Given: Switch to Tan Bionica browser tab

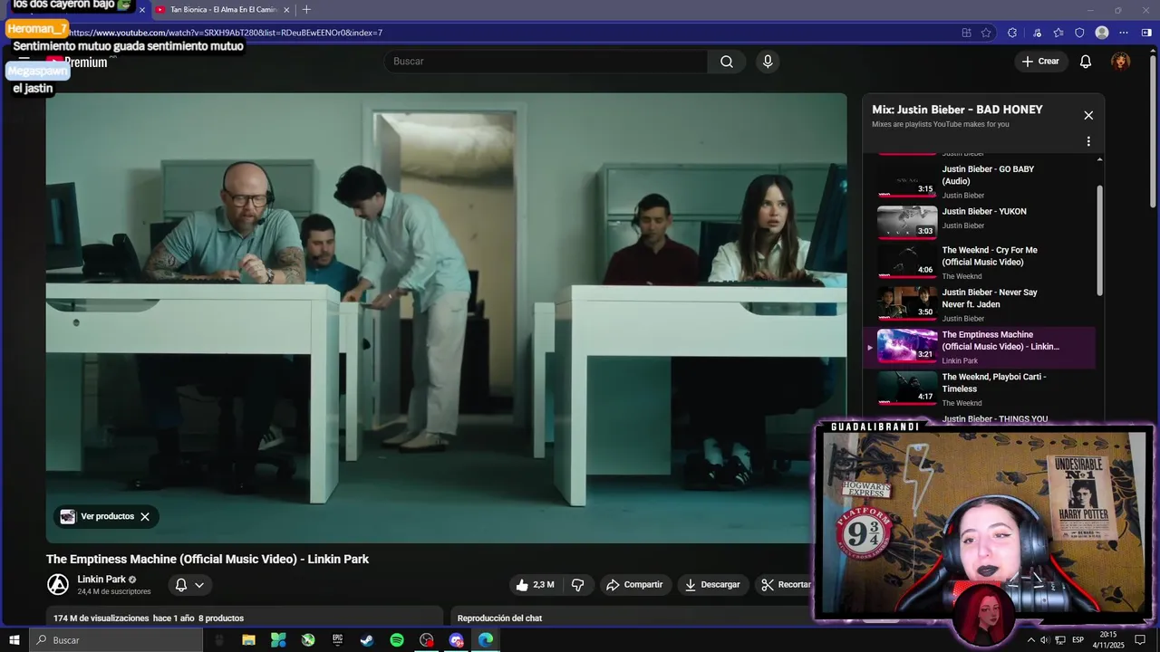Looking at the screenshot, I should pos(222,10).
